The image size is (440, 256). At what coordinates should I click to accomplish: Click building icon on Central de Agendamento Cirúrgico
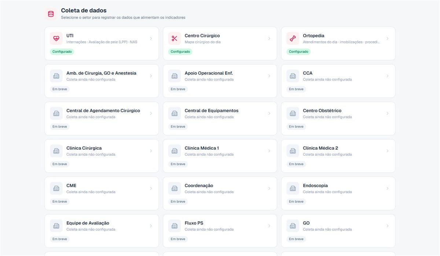point(56,114)
